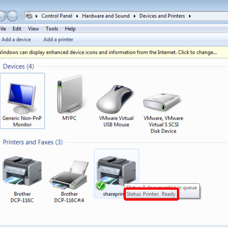This screenshot has height=228, width=228.
Task: Click the 'Generic Non-PnP Monitor' label
Action: 22,121
